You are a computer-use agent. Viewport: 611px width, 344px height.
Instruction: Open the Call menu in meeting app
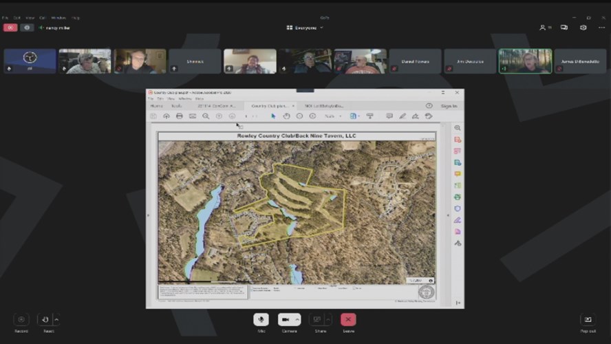click(x=43, y=17)
